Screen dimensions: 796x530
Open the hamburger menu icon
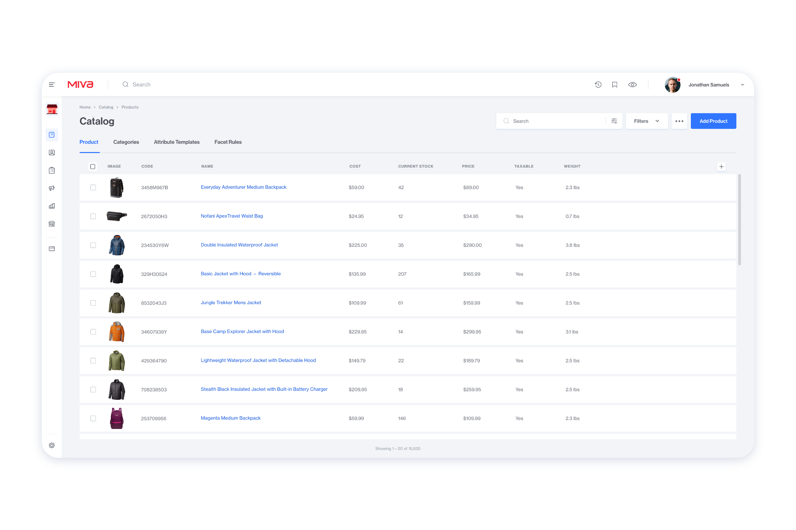pyautogui.click(x=51, y=84)
